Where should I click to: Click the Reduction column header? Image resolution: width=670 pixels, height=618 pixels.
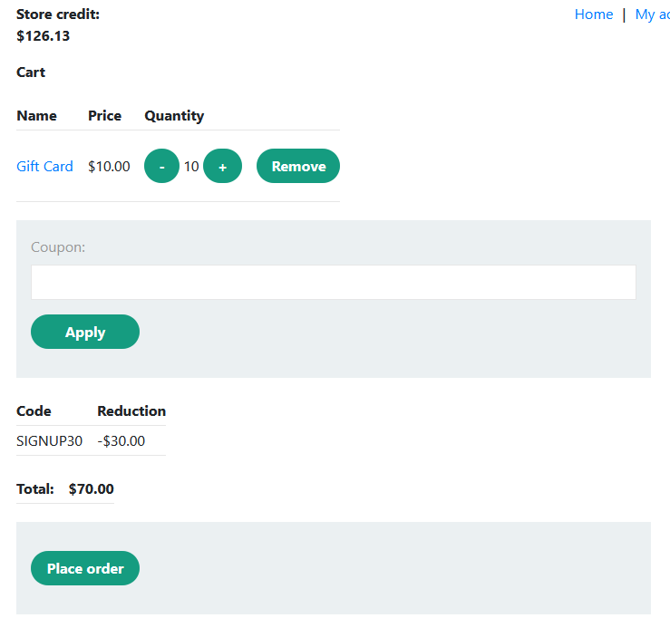(131, 411)
